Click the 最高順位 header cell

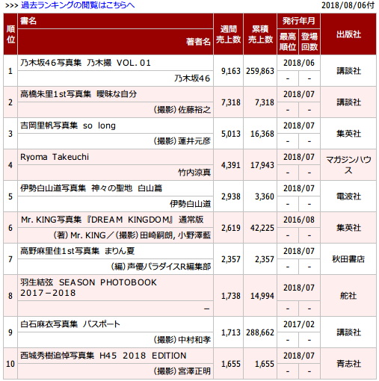(x=288, y=42)
